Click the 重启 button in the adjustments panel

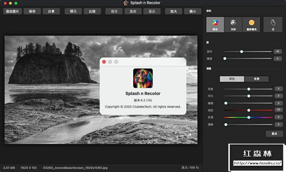coord(274,134)
